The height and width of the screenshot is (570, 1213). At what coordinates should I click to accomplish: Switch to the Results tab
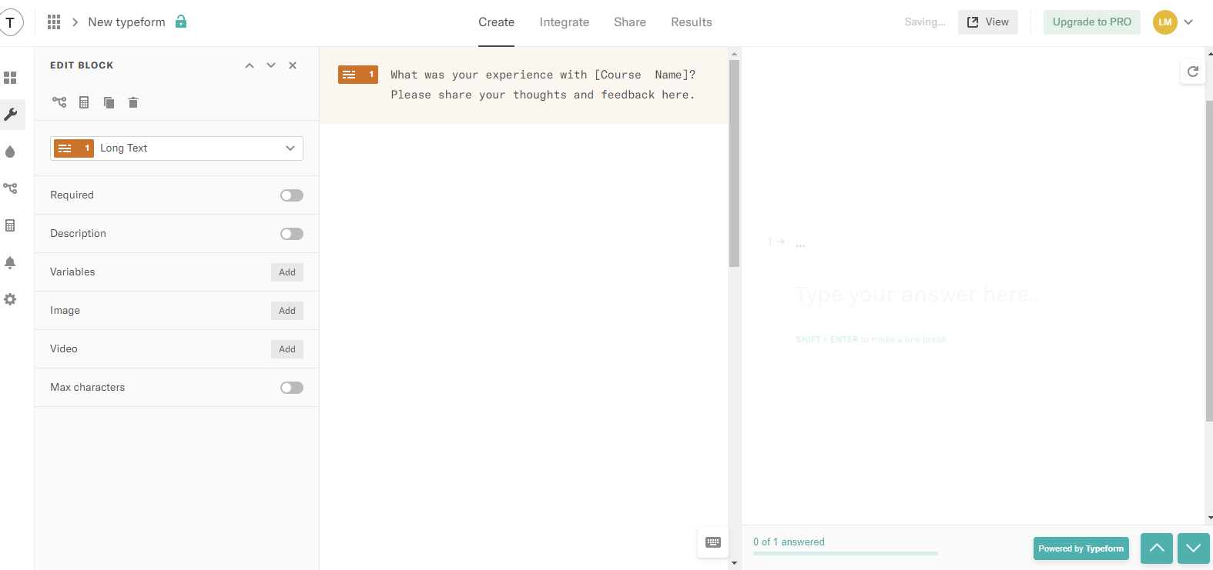tap(692, 22)
